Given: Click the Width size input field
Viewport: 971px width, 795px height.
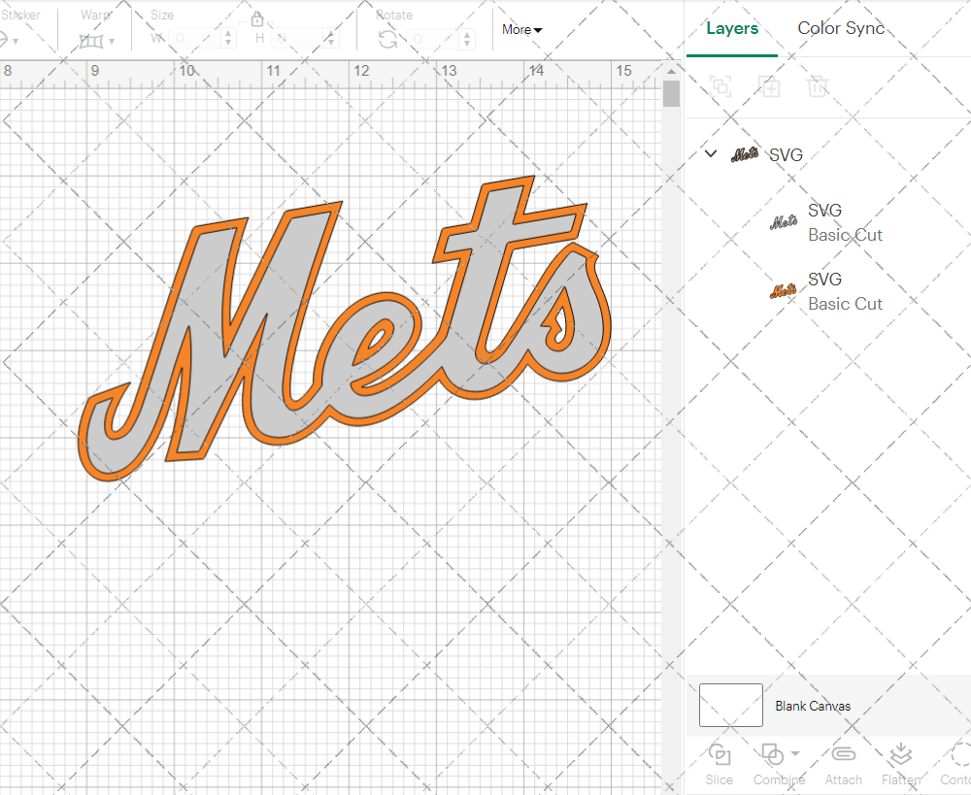Looking at the screenshot, I should [196, 39].
